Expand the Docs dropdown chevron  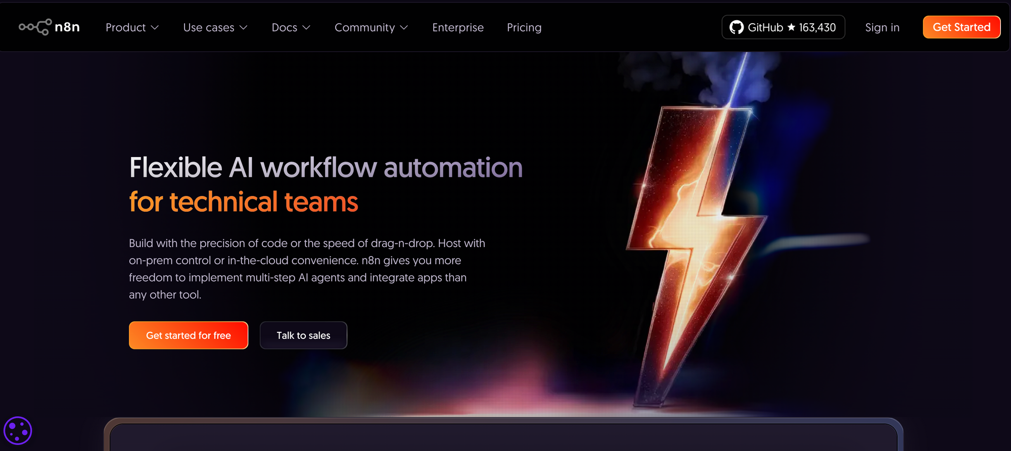306,28
